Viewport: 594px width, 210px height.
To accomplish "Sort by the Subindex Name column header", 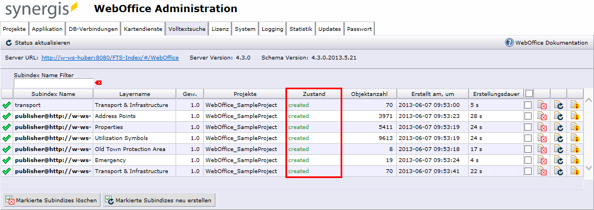I will [x=53, y=94].
